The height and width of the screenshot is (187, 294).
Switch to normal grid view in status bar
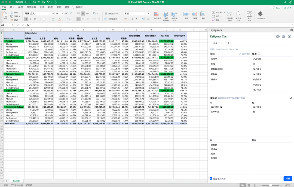point(243,185)
